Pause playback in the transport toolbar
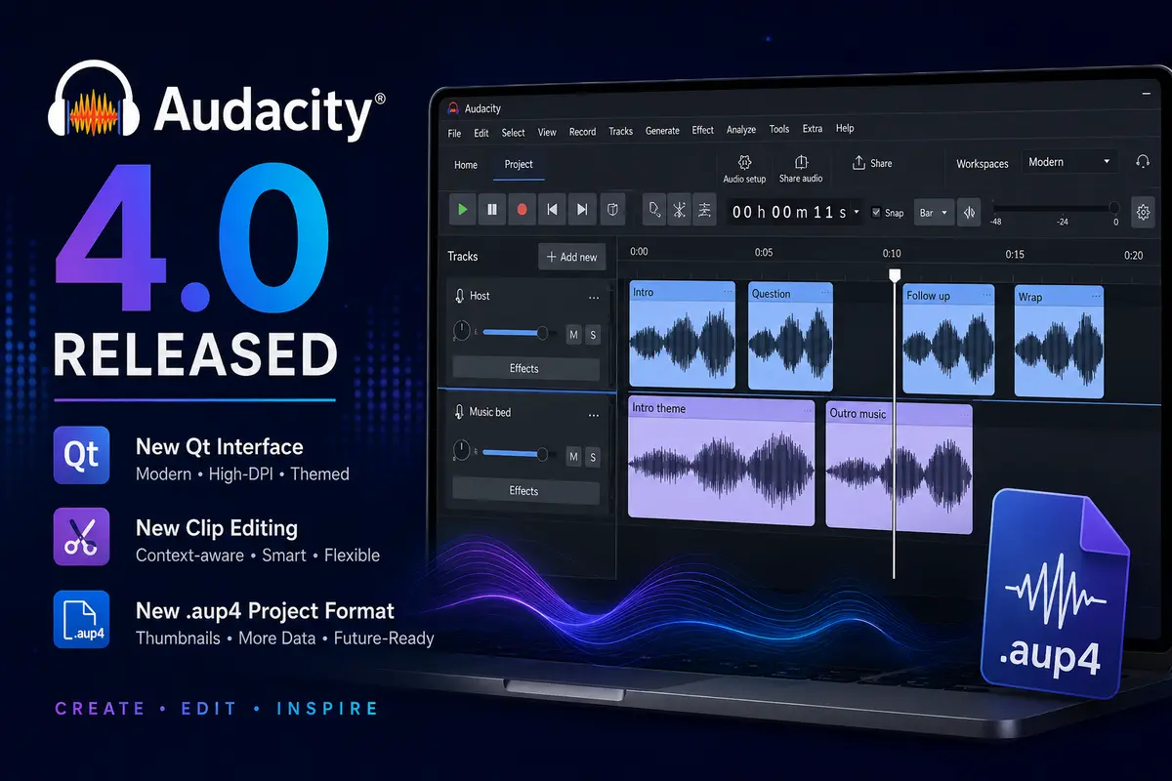The image size is (1172, 781). (492, 209)
